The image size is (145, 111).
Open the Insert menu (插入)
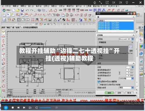(31, 6)
